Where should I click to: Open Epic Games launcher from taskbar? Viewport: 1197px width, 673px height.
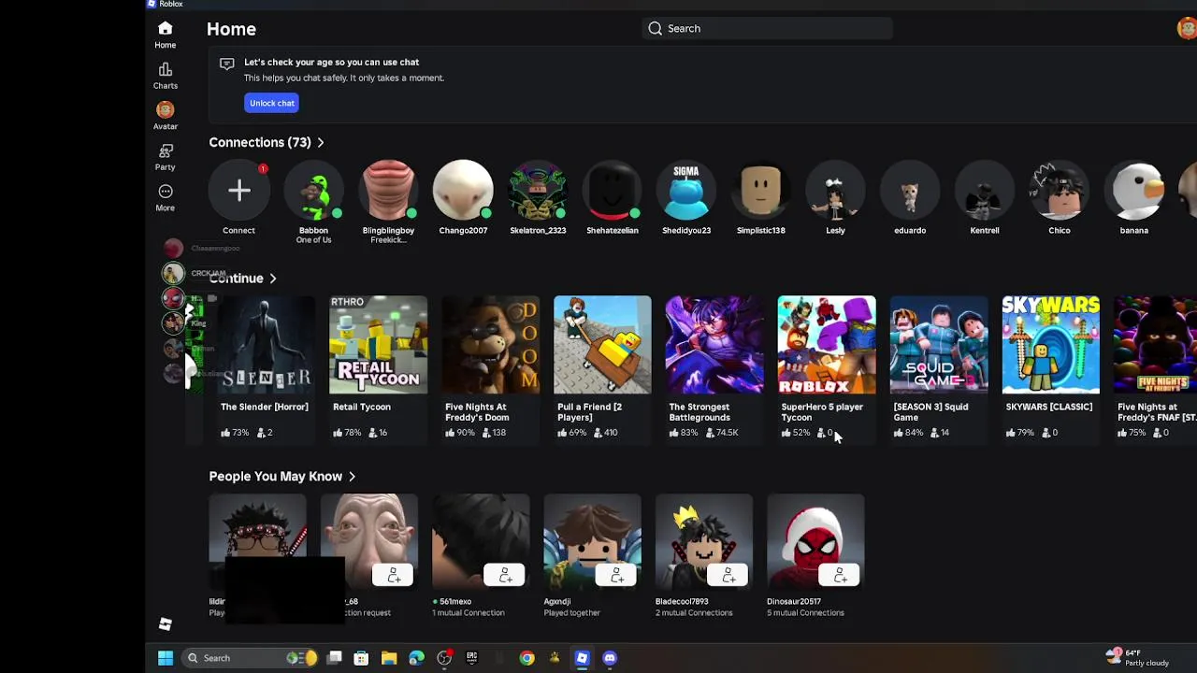coord(471,658)
